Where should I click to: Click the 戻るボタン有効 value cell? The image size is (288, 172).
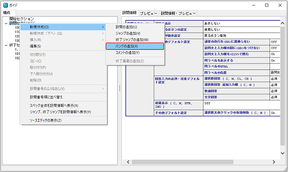pos(242,36)
